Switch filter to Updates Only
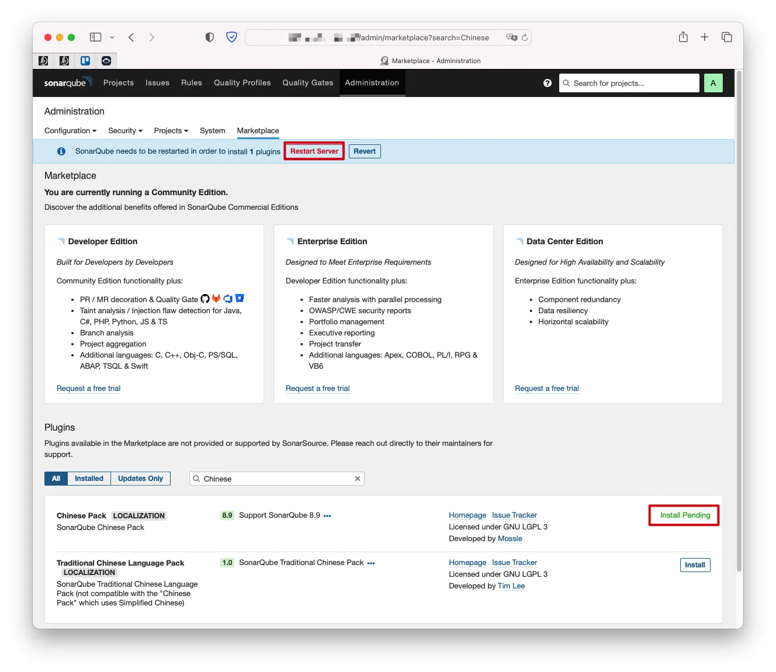The image size is (776, 672). (140, 479)
